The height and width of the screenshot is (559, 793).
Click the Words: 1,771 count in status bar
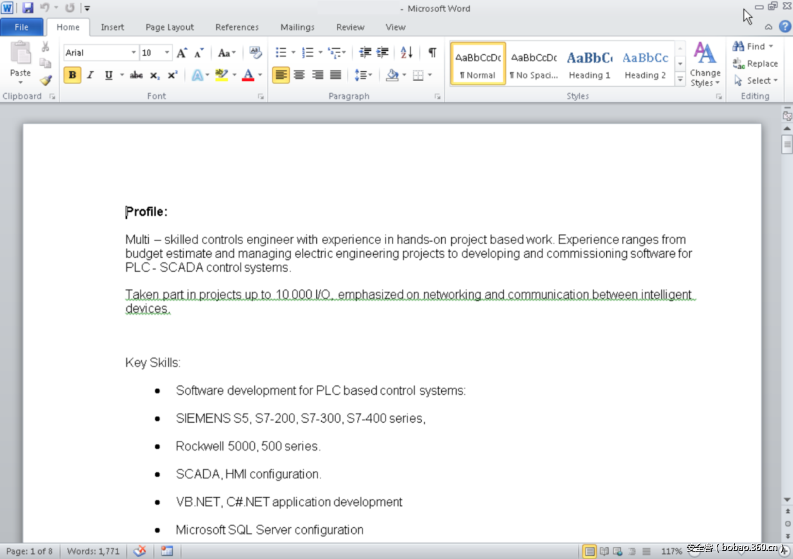[x=92, y=551]
